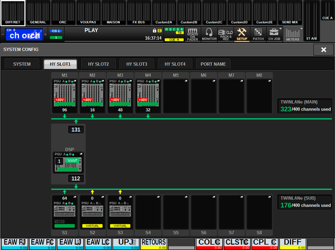Switch to the HY SLOT4 tab

click(x=175, y=64)
